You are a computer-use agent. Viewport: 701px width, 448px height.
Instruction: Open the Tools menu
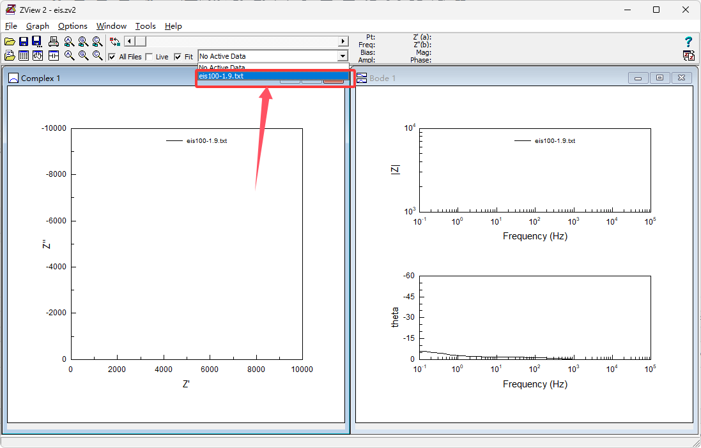(145, 26)
